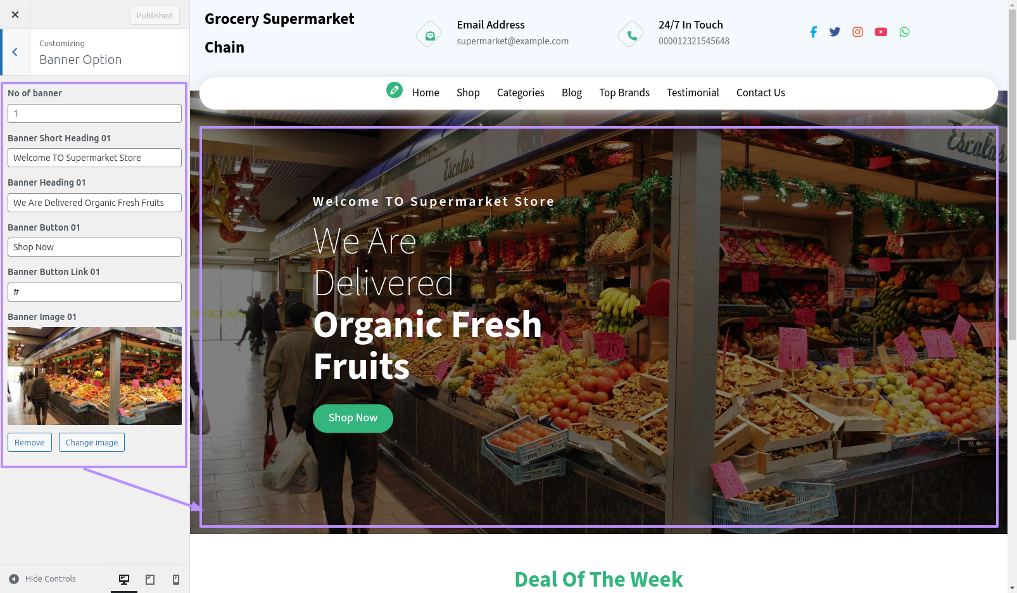The width and height of the screenshot is (1017, 593).
Task: Open the WhatsApp social icon
Action: 904,32
